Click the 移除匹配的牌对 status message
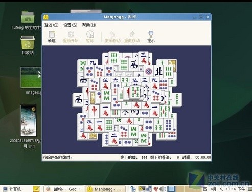This screenshot has height=192, width=252. 57,157
